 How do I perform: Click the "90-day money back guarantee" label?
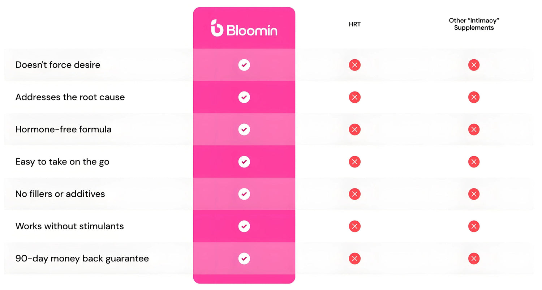(x=82, y=259)
